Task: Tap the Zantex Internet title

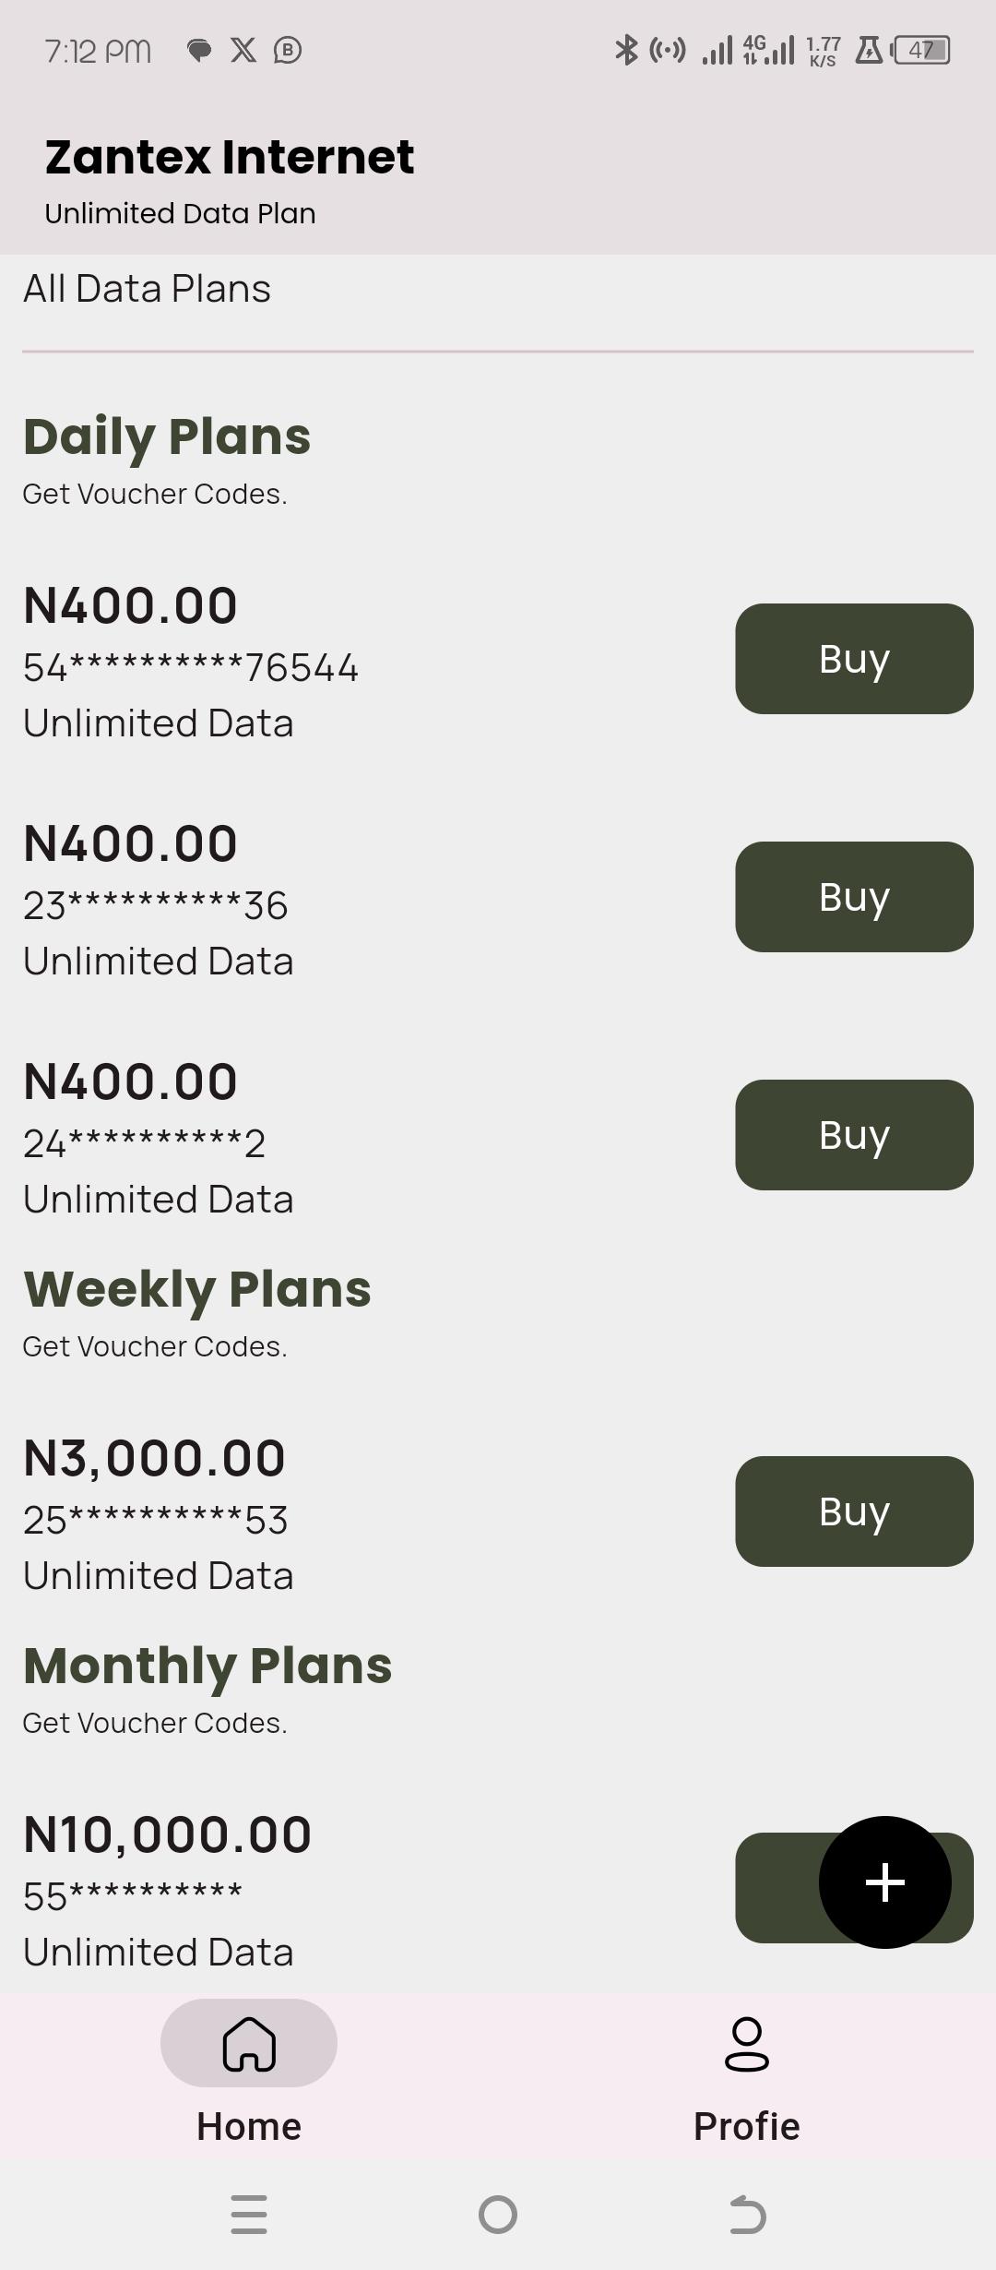Action: tap(230, 157)
